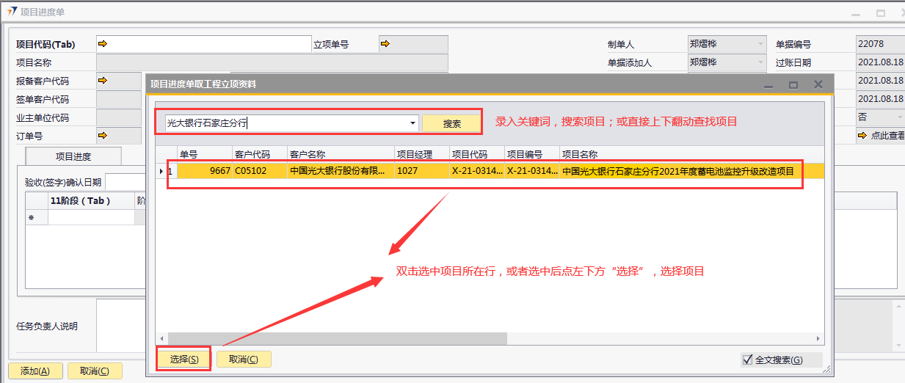Click the arrow icon beside 项目代码(Tab)
This screenshot has width=905, height=383.
(x=103, y=44)
